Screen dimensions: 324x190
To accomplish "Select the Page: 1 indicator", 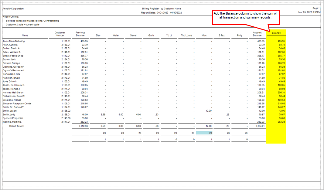I will (x=316, y=8).
